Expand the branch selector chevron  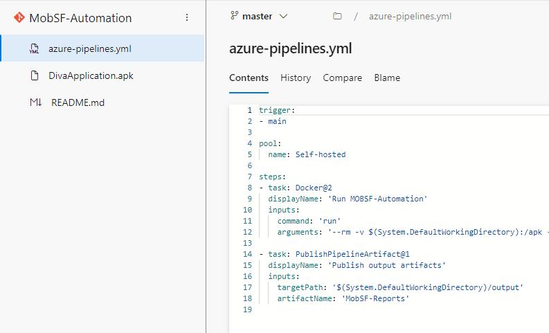[x=283, y=16]
